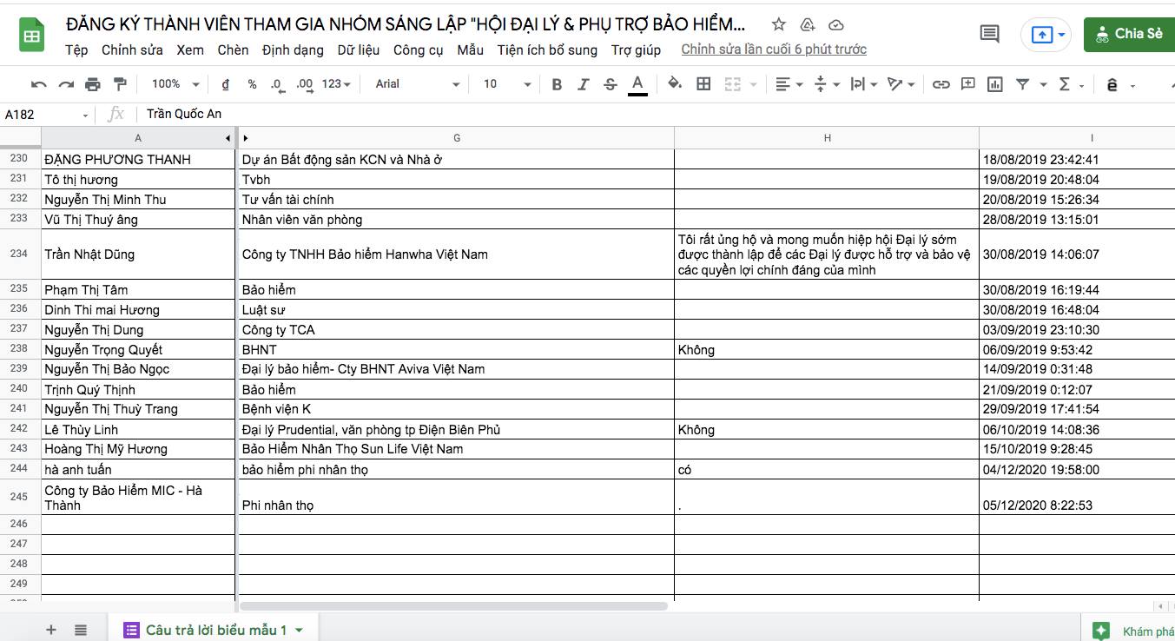Select column G header

(457, 138)
